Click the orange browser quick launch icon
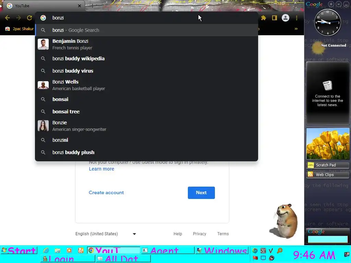Screen dimensions: 351x263 (81, 250)
